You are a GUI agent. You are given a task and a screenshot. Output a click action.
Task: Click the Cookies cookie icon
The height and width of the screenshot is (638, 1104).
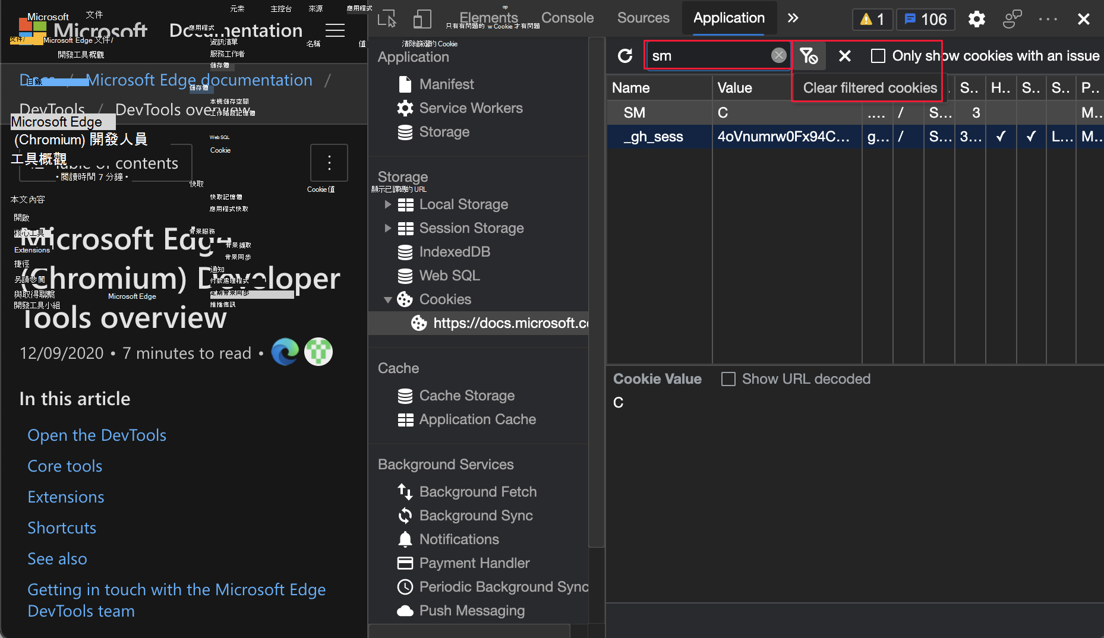[405, 299]
